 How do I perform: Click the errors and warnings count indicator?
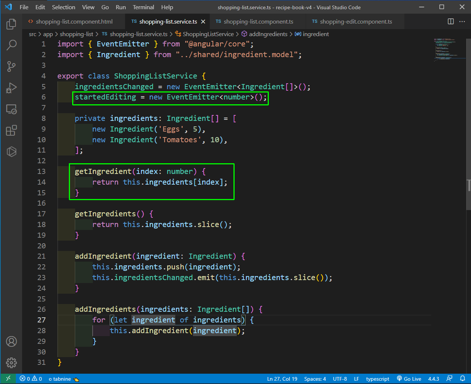pos(31,378)
